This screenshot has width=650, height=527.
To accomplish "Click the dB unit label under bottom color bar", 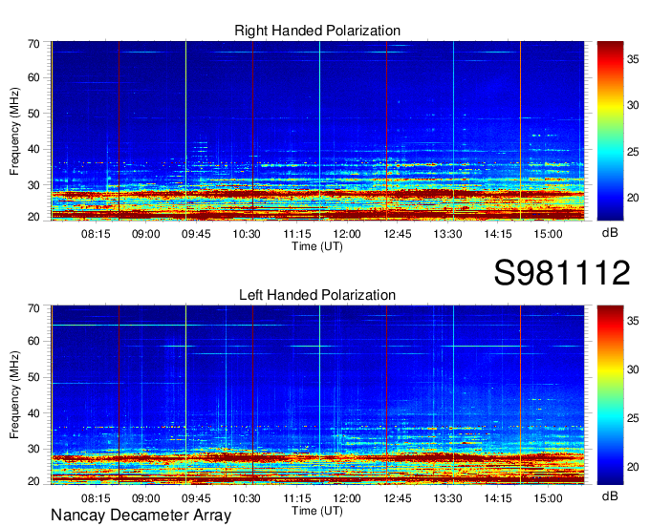I will pos(610,495).
